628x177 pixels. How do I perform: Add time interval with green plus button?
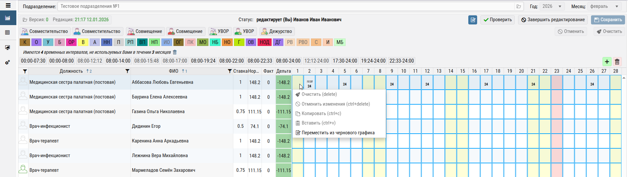pyautogui.click(x=607, y=62)
